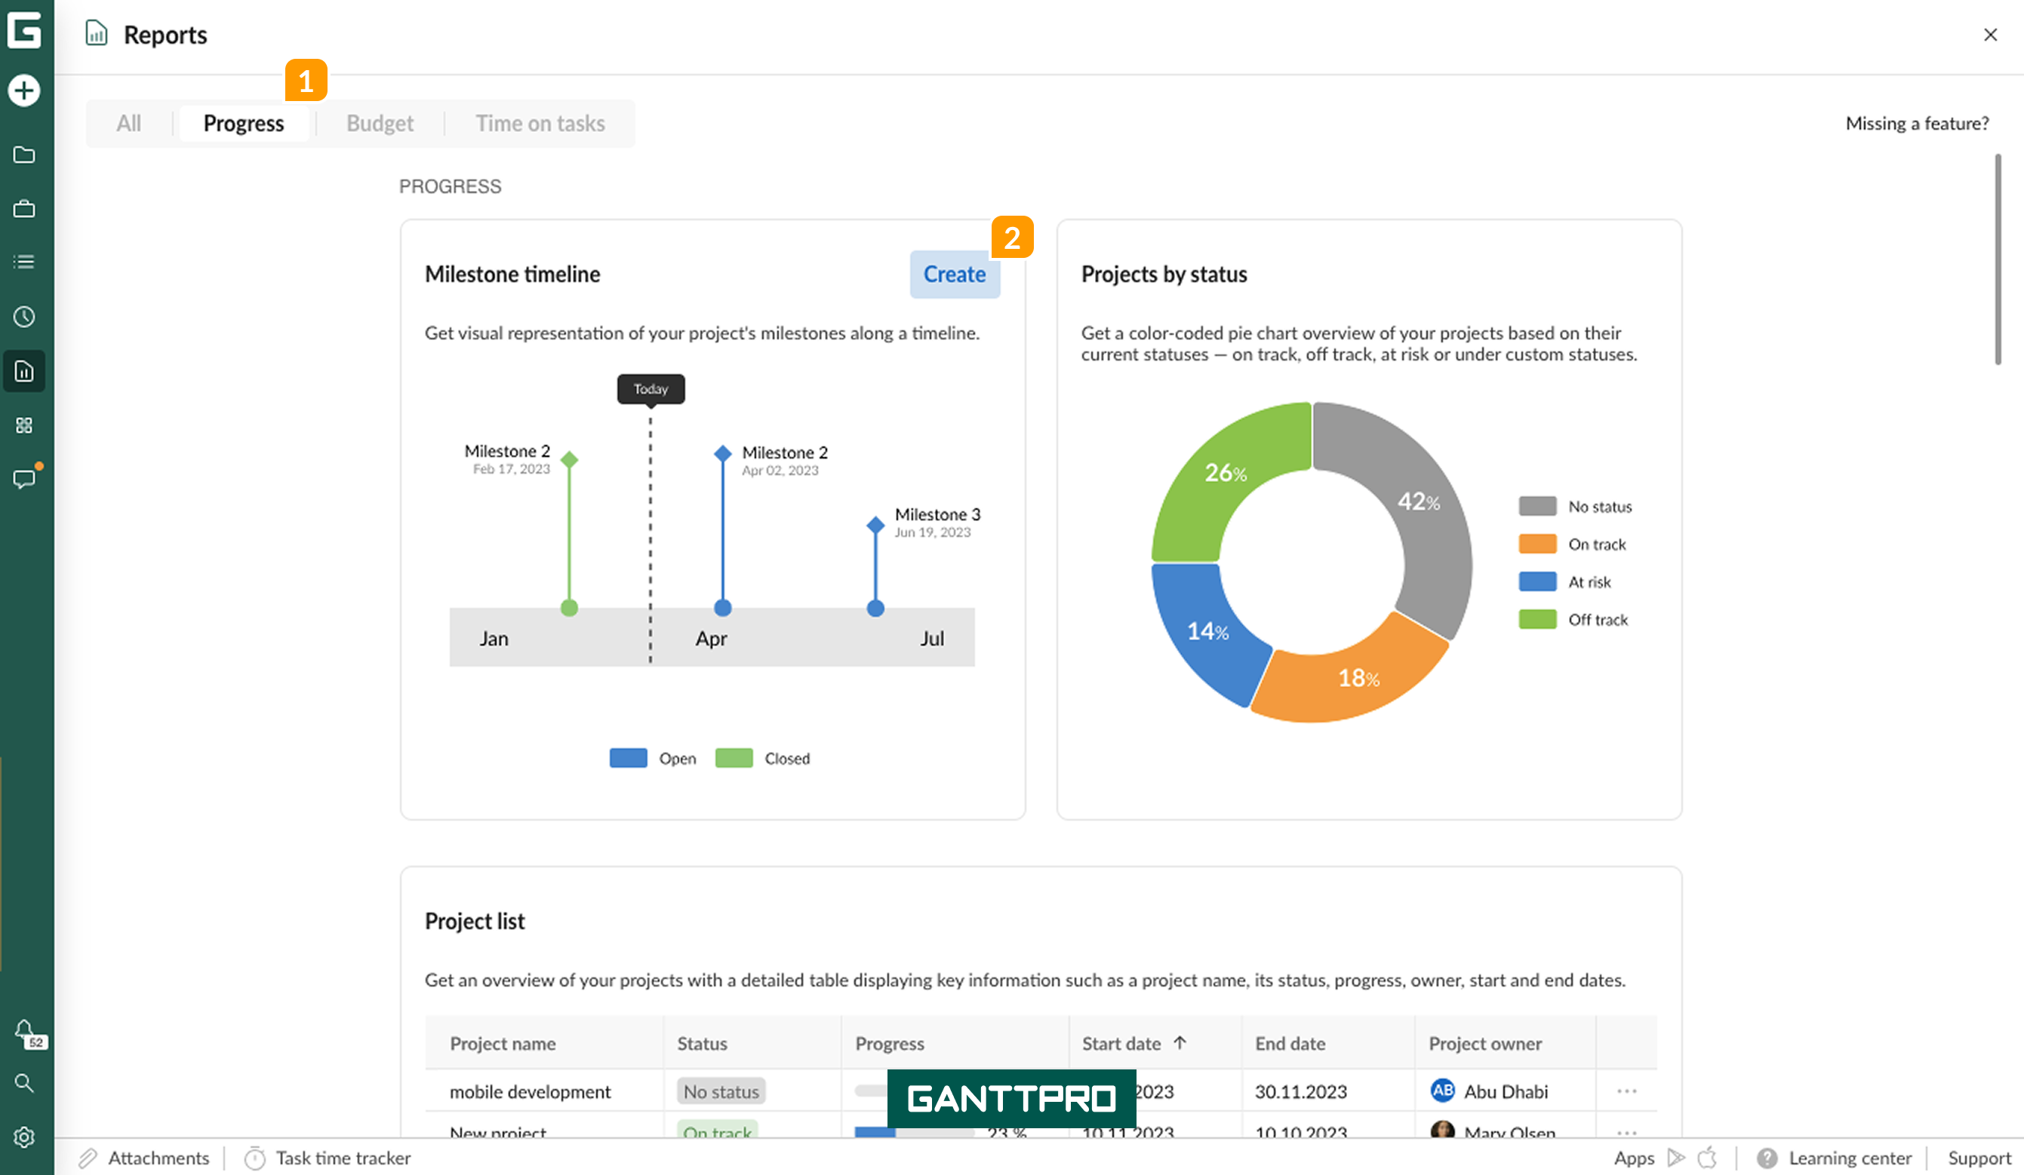Open the dashboard grid icon in sidebar
Screen dimensions: 2024x1175
click(x=24, y=425)
